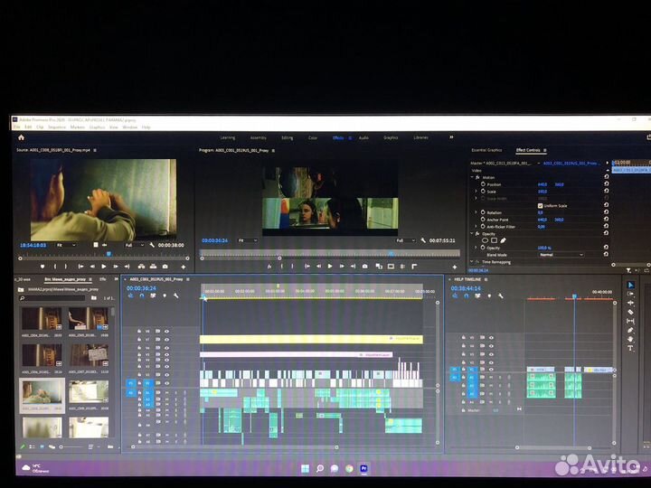The image size is (651, 488).
Task: Open Source monitor settings wrench icon
Action: [151, 245]
